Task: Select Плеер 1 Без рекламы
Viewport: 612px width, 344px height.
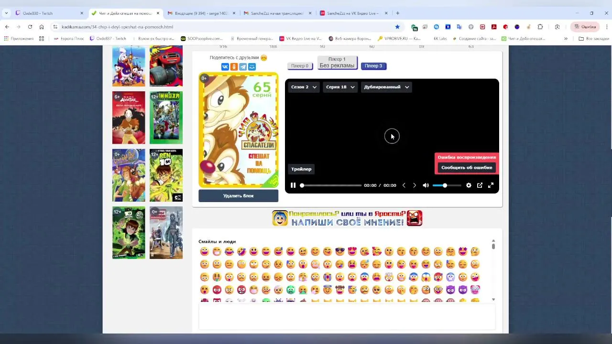Action: click(337, 63)
